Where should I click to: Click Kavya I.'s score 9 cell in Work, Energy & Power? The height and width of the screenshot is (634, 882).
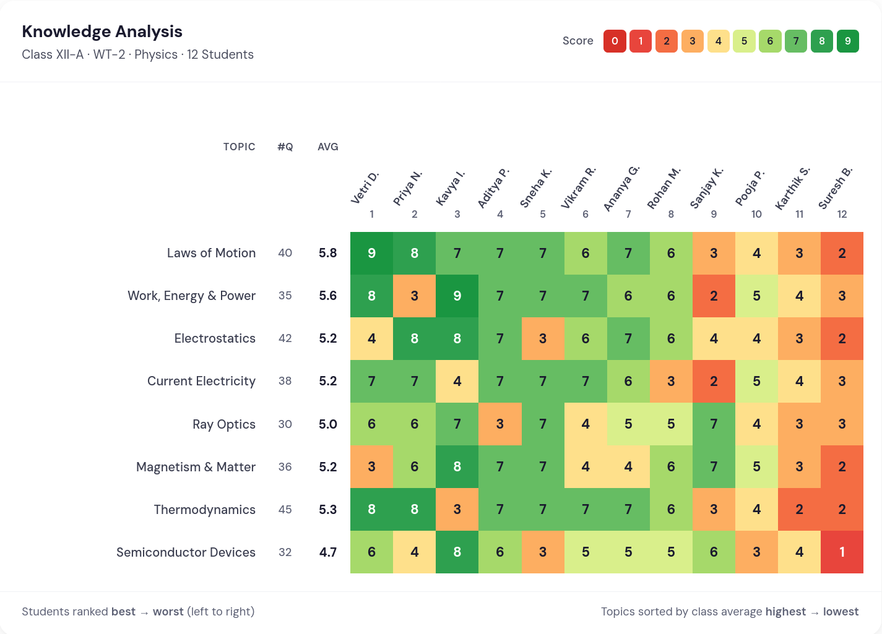click(x=457, y=296)
